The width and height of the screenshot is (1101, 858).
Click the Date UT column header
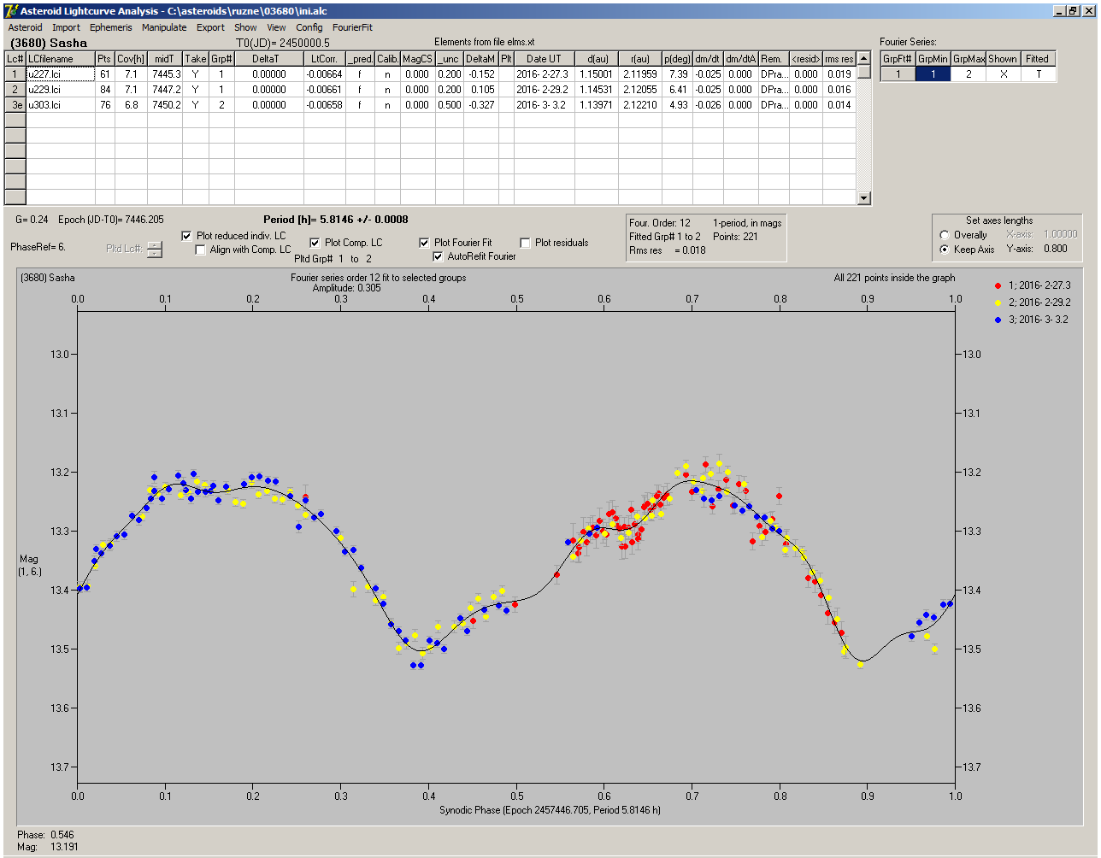coord(544,59)
